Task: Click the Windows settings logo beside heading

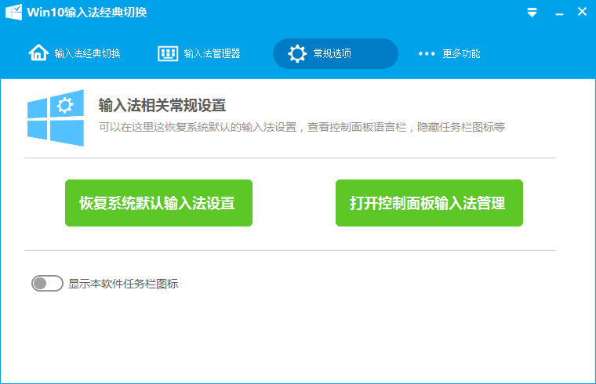Action: click(56, 118)
